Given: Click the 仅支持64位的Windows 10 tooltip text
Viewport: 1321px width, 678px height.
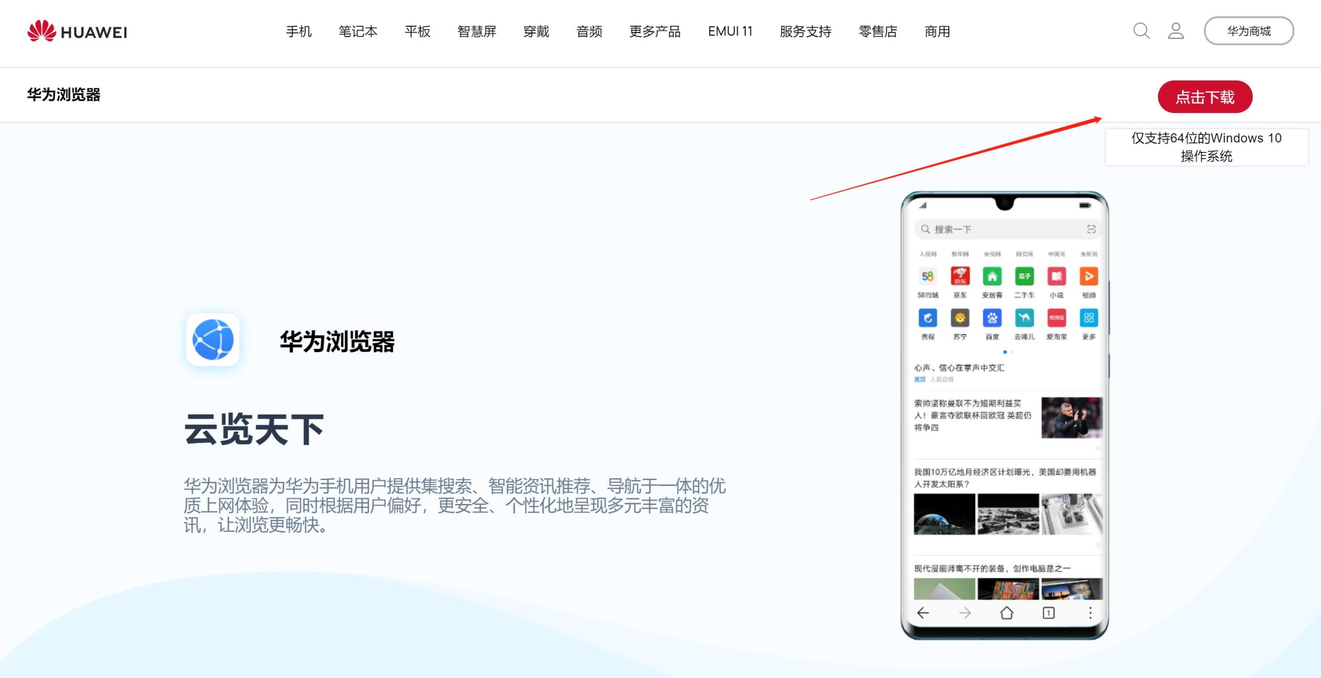Looking at the screenshot, I should point(1206,147).
